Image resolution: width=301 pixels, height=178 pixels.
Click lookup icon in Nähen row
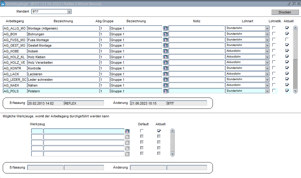(165, 85)
